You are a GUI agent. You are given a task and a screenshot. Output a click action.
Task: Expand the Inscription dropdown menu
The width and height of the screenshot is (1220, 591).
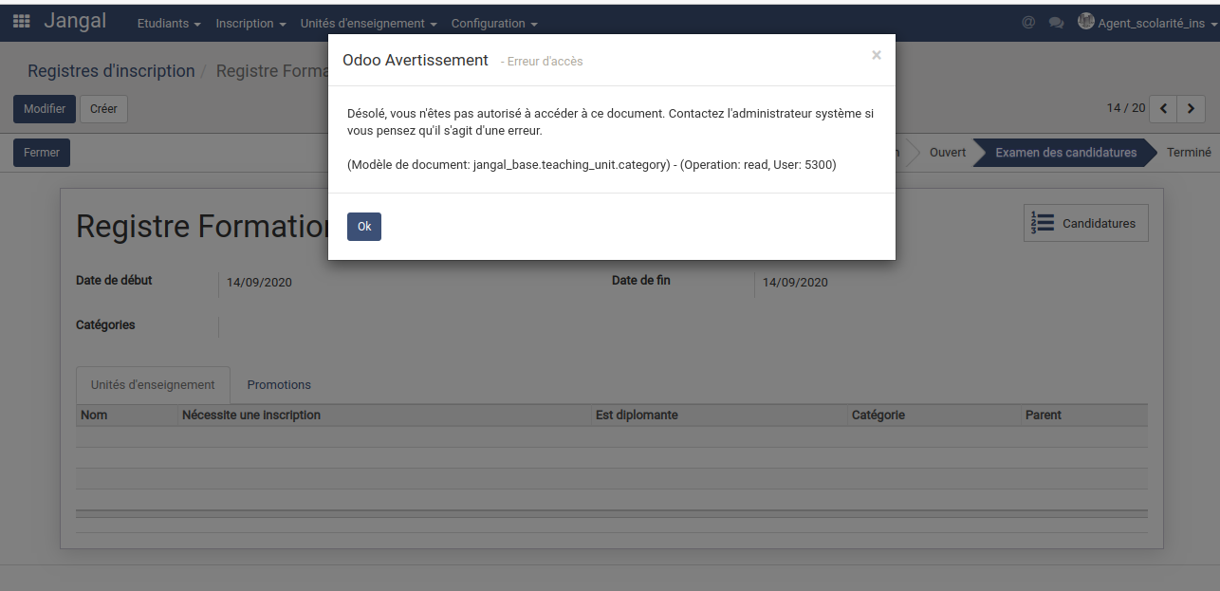click(250, 23)
